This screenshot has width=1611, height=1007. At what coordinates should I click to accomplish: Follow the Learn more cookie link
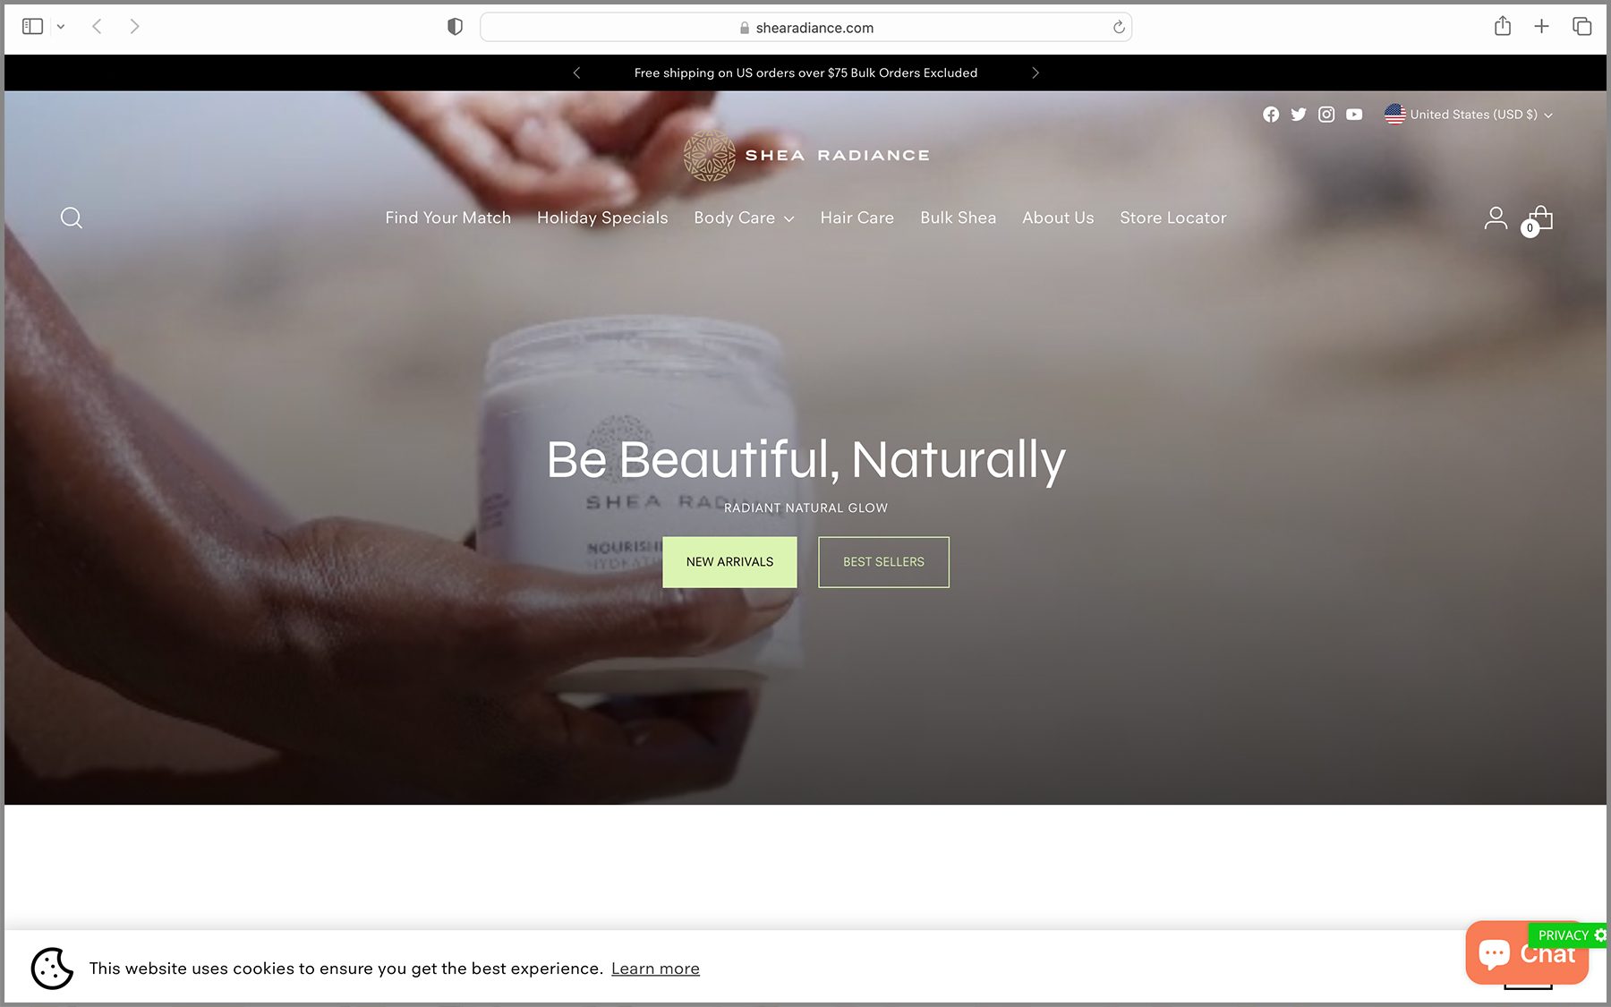pos(655,969)
